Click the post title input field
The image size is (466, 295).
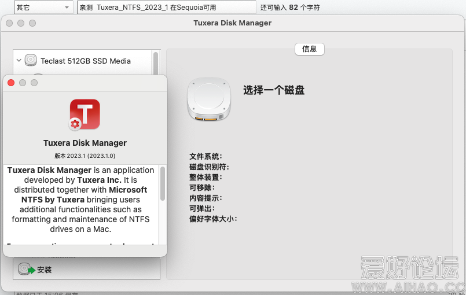(x=167, y=7)
